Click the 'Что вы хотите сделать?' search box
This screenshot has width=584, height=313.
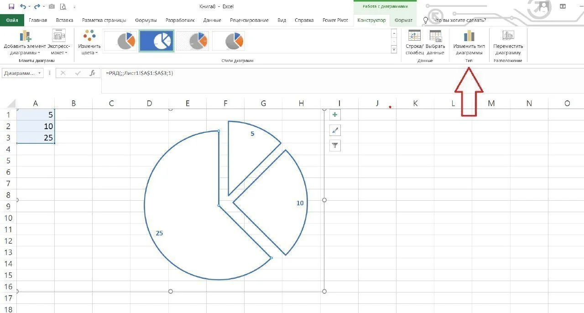(459, 20)
